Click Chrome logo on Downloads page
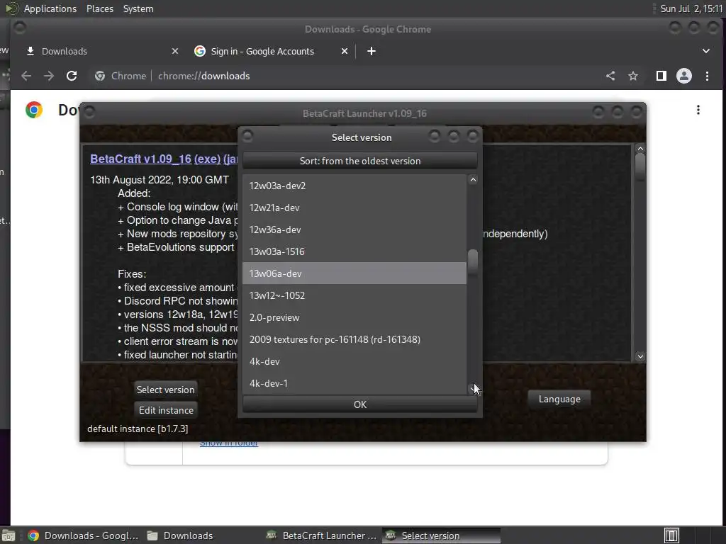 point(34,110)
